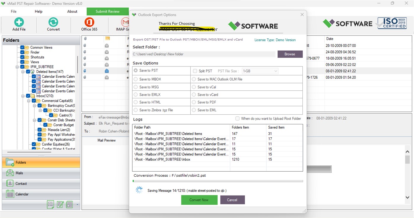The image size is (414, 218).
Task: Click the About menu item
Action: (x=72, y=11)
